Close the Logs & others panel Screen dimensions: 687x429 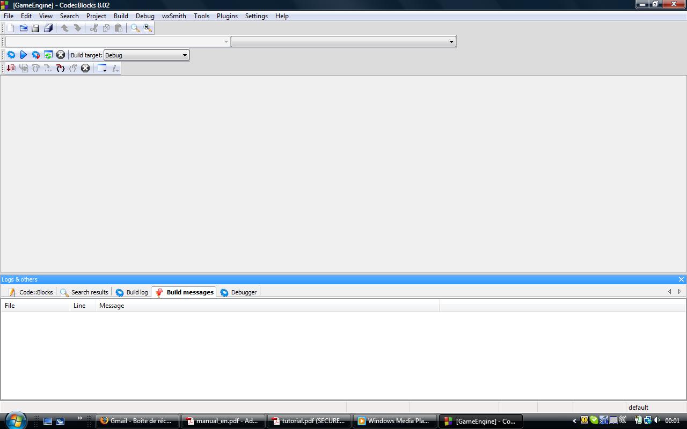[x=681, y=279]
